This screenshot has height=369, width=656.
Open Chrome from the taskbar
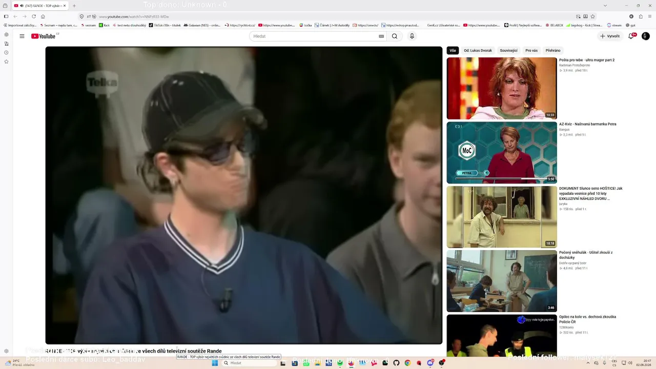click(x=407, y=363)
